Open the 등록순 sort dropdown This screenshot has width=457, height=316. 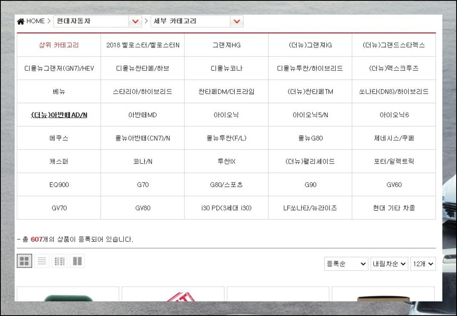point(346,264)
